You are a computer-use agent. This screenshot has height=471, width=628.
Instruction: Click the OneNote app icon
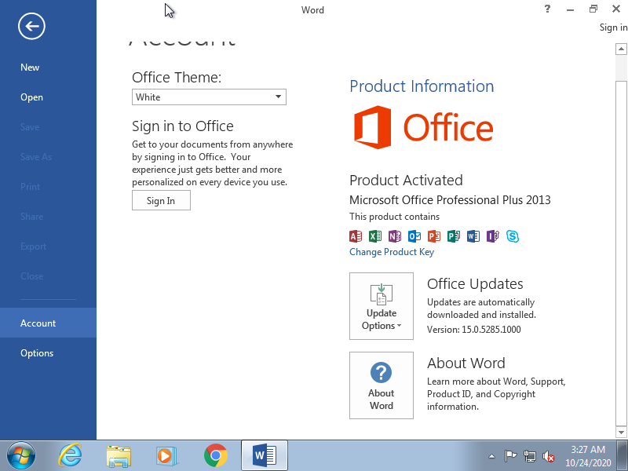395,236
